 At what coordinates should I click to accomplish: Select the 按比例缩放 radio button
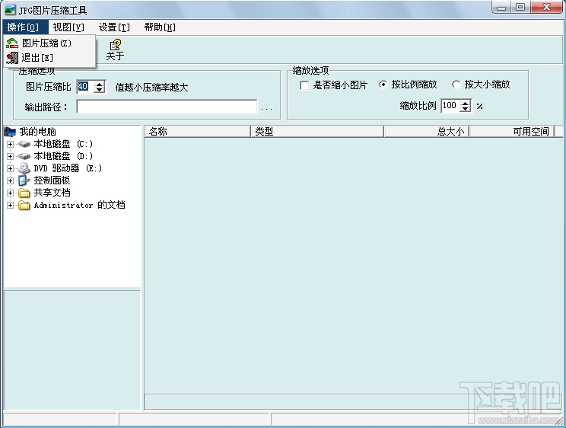point(383,85)
